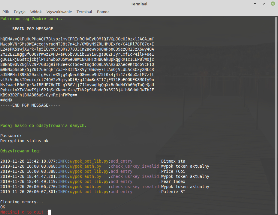The image size is (278, 215).
Task: Click the cursor block after the quit prompt
Action: (x=50, y=212)
